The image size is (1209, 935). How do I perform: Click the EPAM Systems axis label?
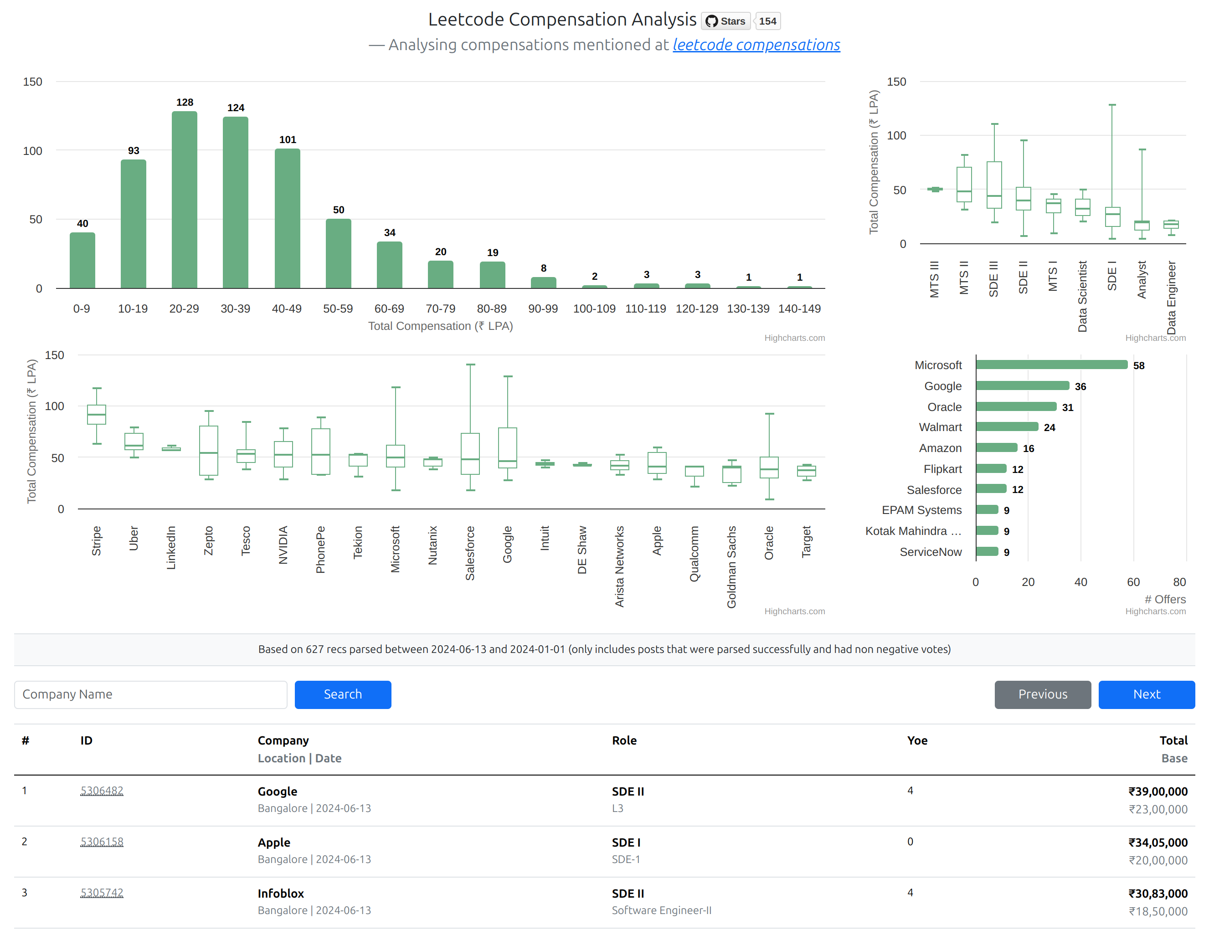(x=922, y=510)
